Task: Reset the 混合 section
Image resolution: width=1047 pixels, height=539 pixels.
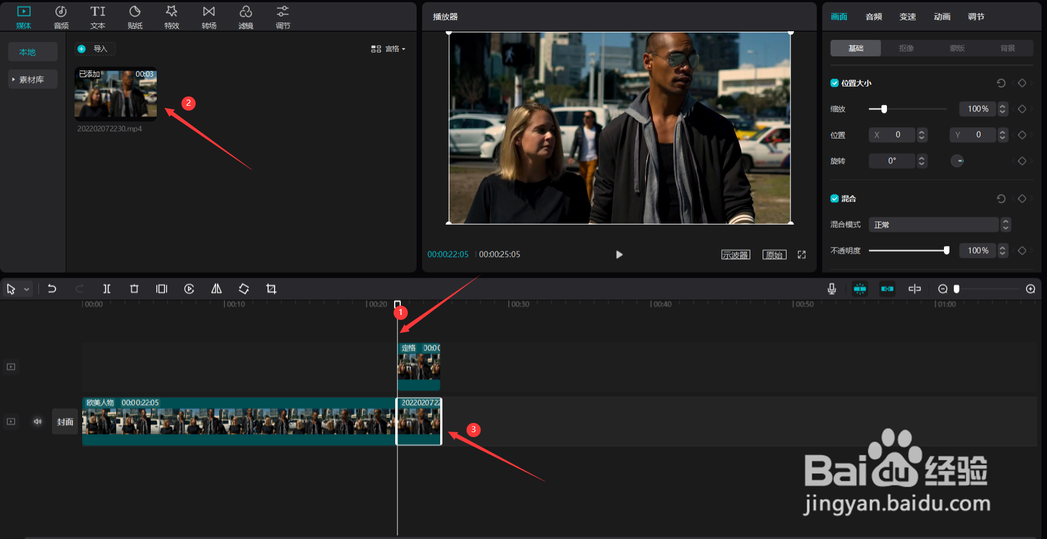Action: click(x=1001, y=199)
